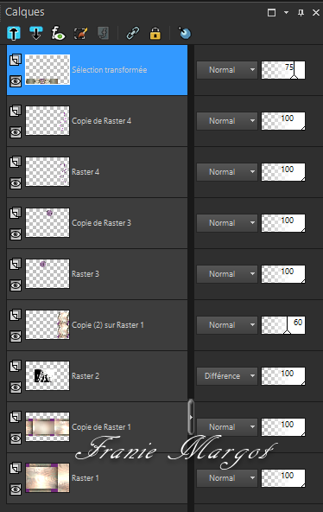This screenshot has width=323, height=512.
Task: Click the layer type icon for Raster 2
Action: click(16, 366)
